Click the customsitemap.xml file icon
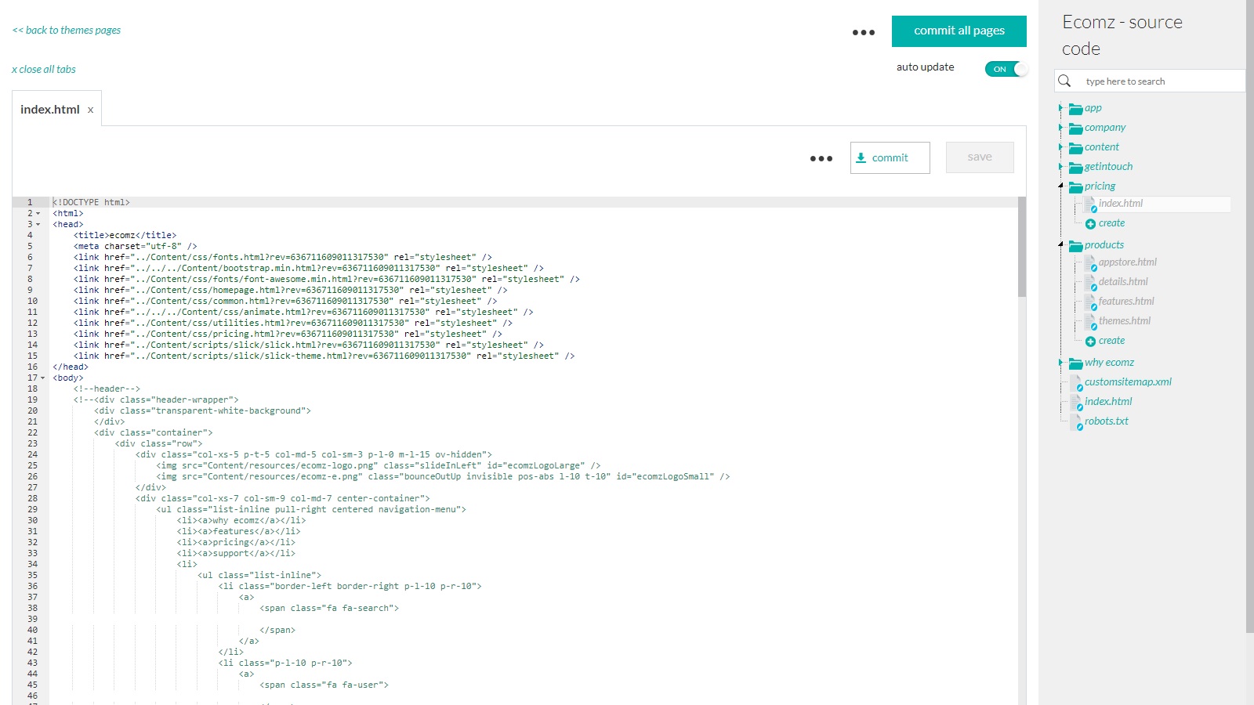The image size is (1254, 705). pos(1077,383)
